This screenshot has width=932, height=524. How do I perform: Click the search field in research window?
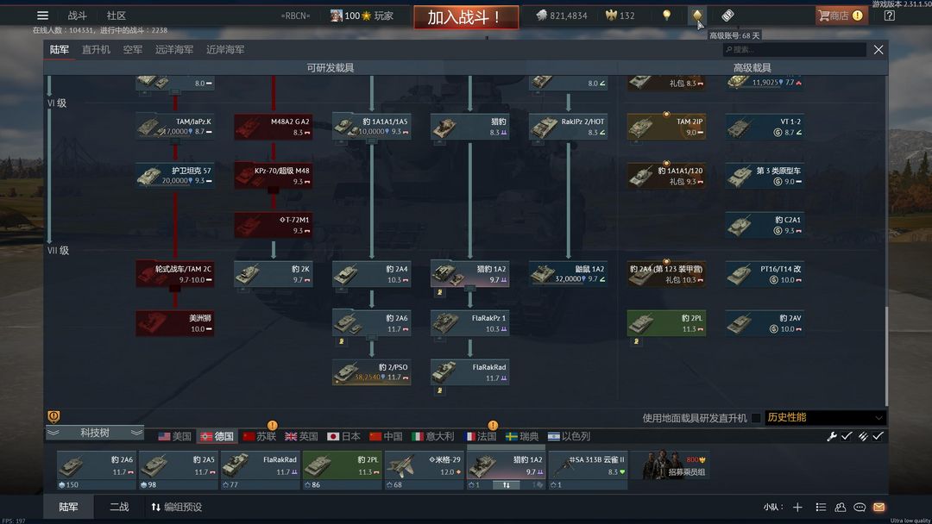(794, 50)
